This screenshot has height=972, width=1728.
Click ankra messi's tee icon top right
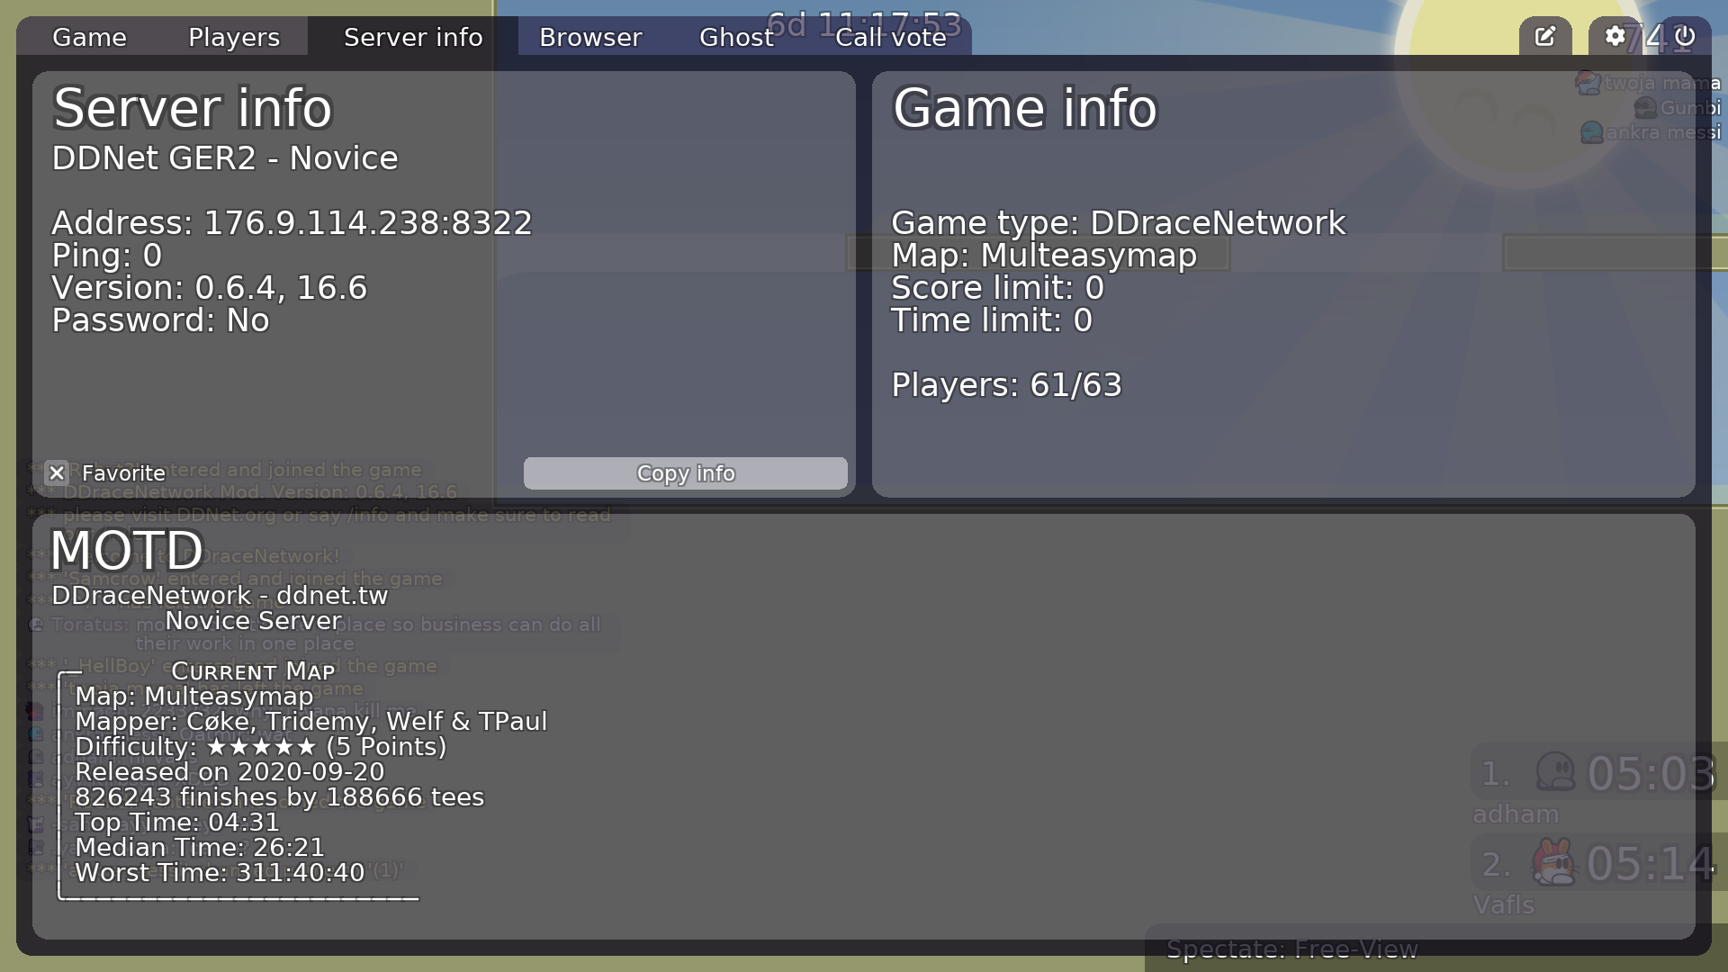(x=1590, y=132)
